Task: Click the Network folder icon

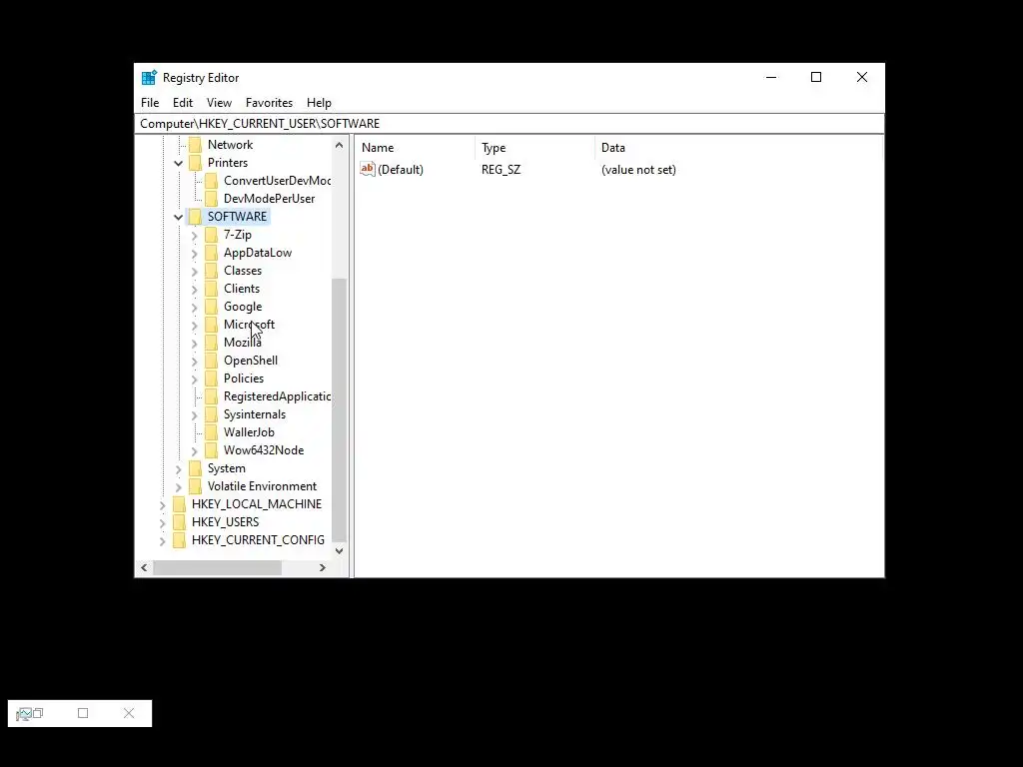Action: point(195,145)
